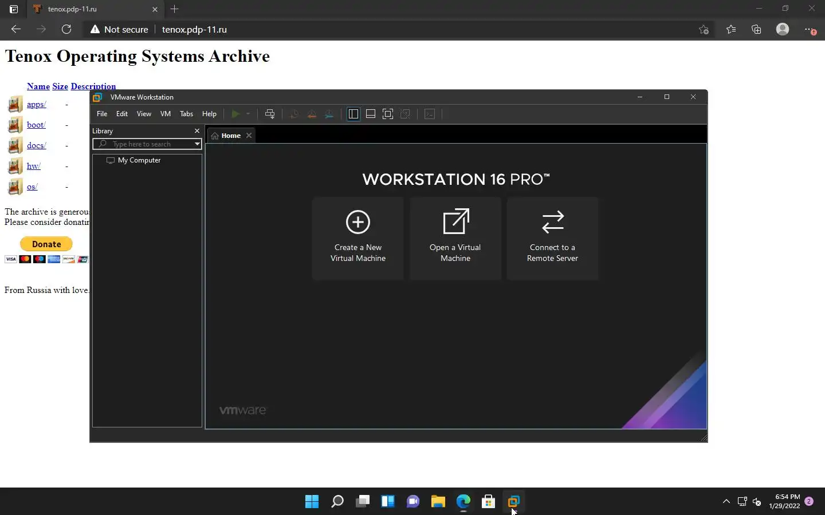The width and height of the screenshot is (825, 515).
Task: Click the Edge icon on taskbar
Action: (x=463, y=501)
